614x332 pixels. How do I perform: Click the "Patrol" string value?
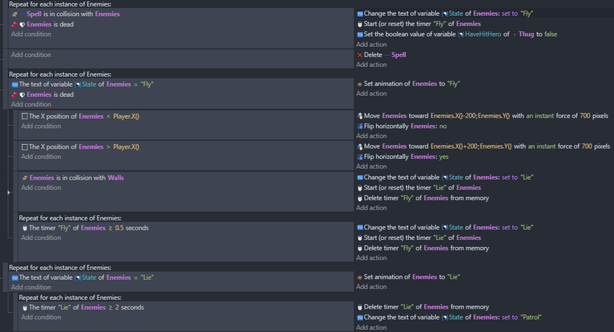click(x=530, y=318)
